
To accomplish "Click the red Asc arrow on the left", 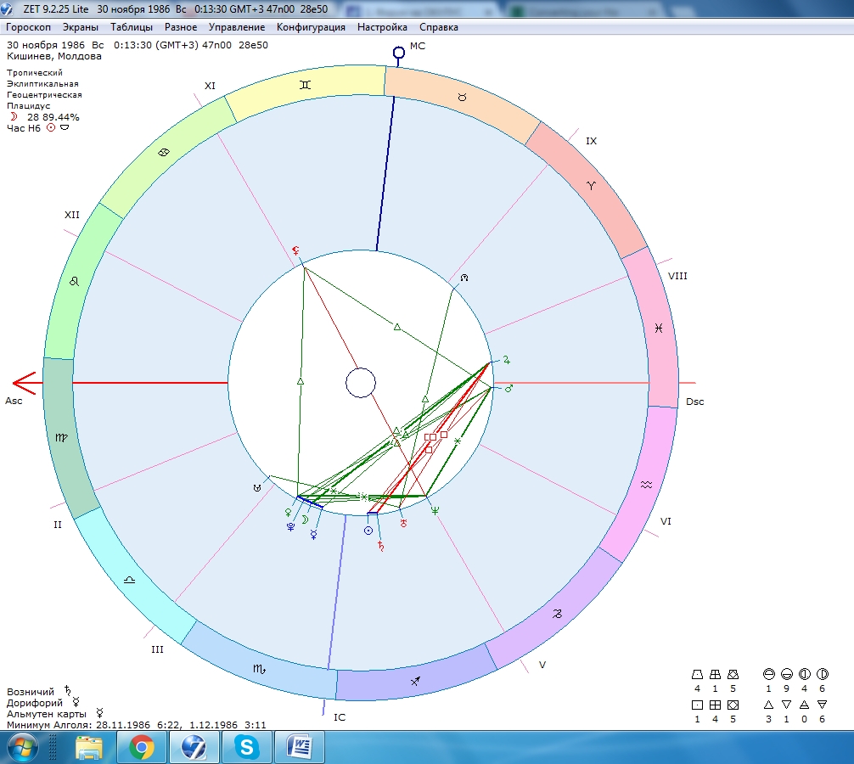I will point(24,383).
